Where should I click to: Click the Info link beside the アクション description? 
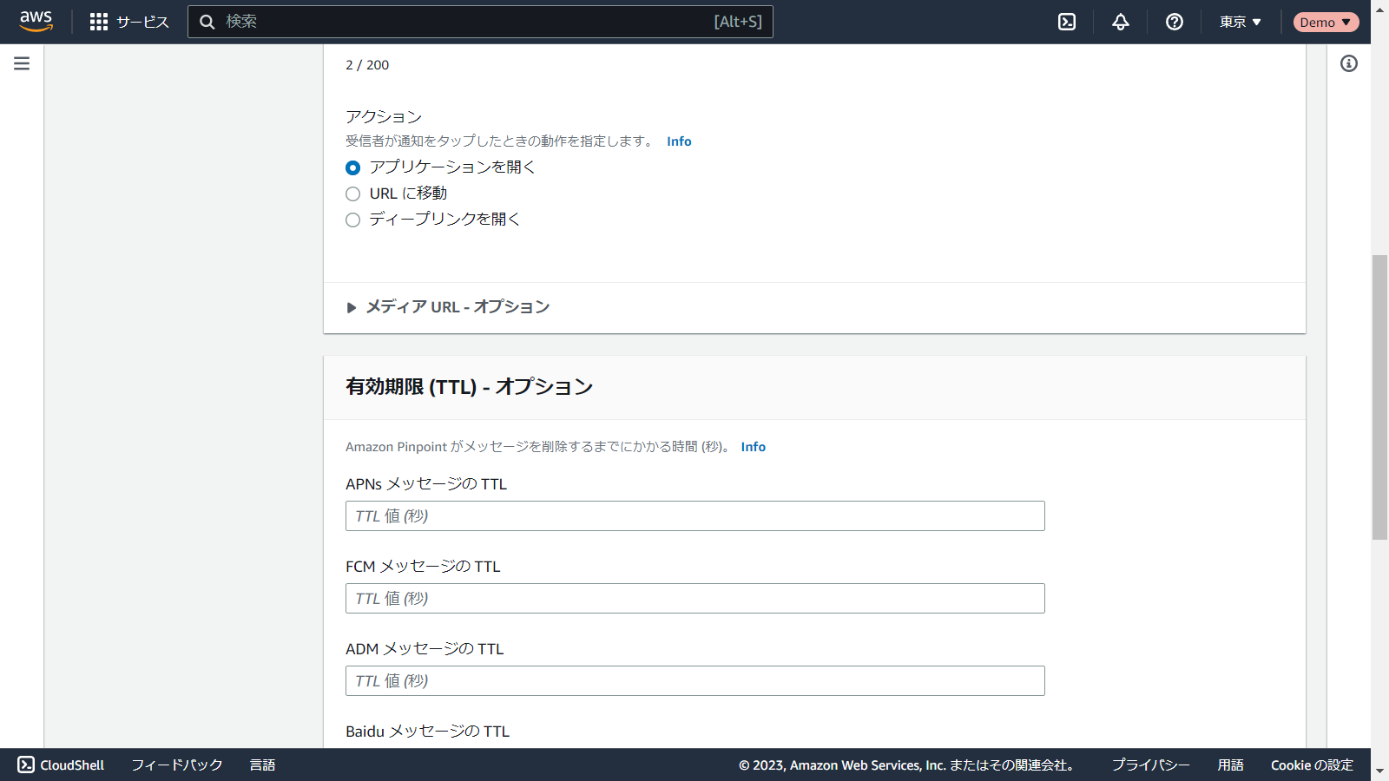[679, 141]
